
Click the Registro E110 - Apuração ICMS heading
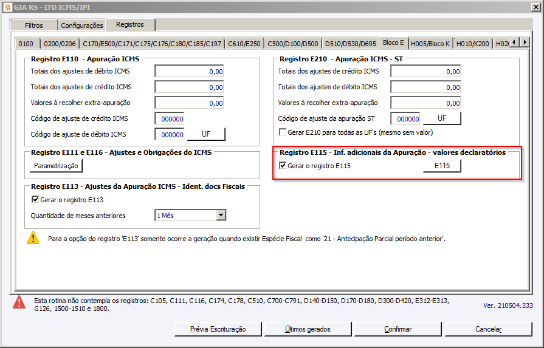85,59
